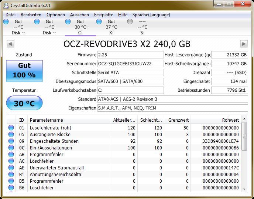
Task: Click the blue status orb for drive C:
Action: pos(68,21)
